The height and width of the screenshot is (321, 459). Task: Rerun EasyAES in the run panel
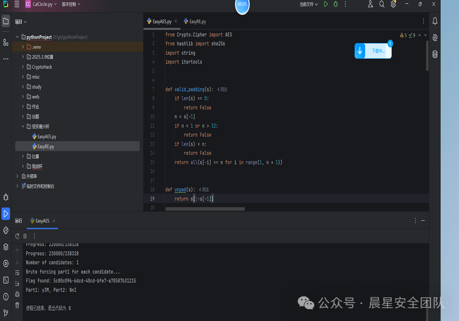18,236
